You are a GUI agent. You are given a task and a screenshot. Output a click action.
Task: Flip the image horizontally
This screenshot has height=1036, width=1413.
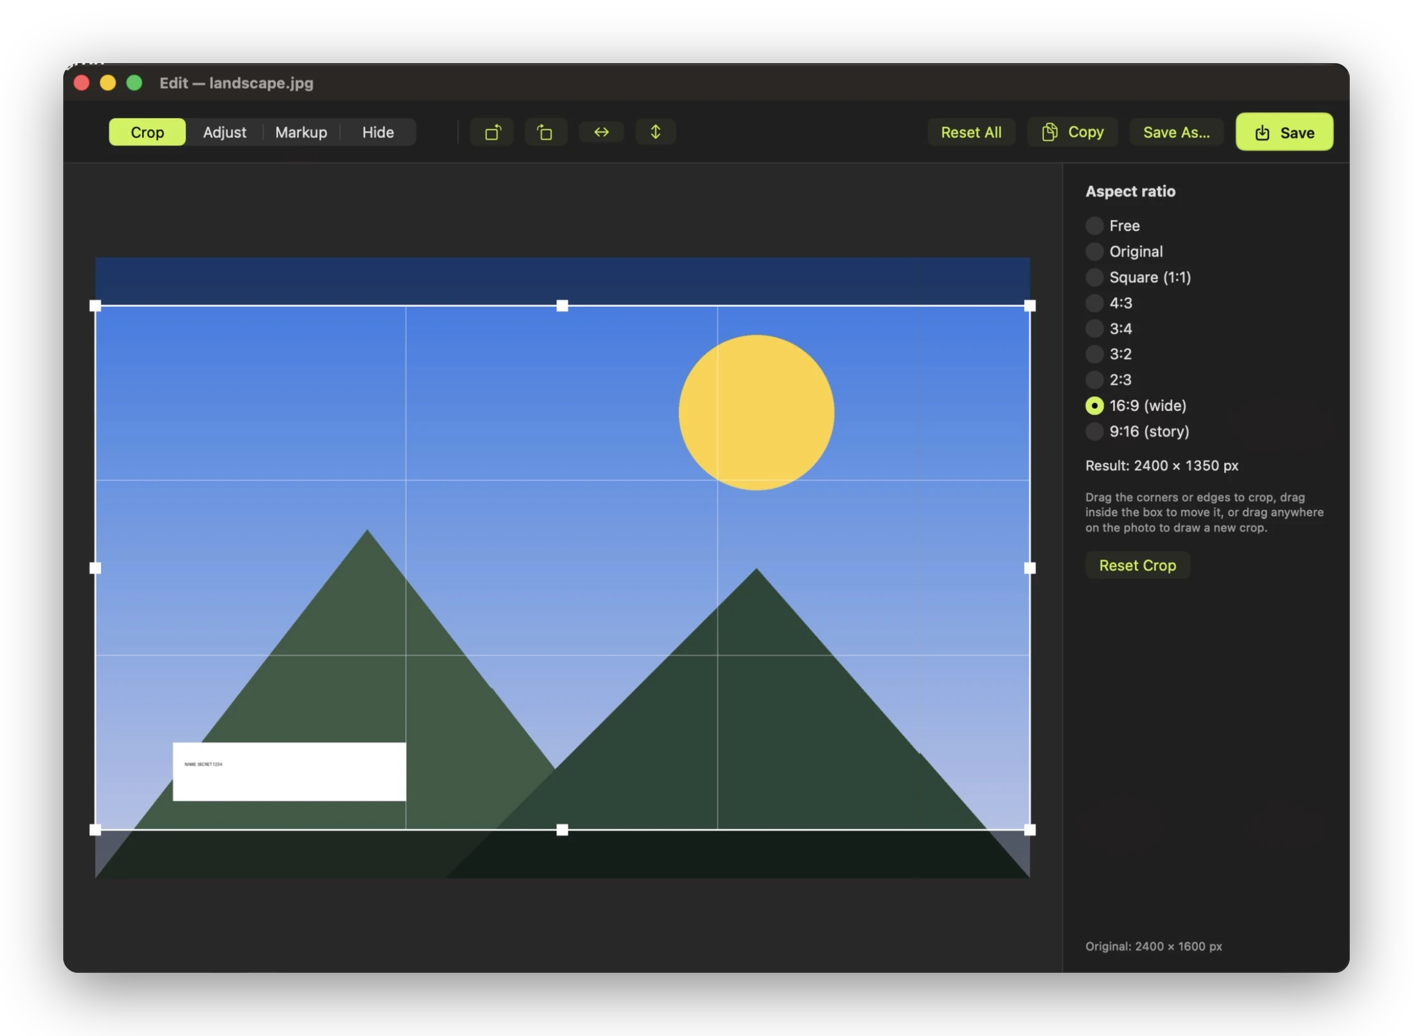[x=601, y=132]
